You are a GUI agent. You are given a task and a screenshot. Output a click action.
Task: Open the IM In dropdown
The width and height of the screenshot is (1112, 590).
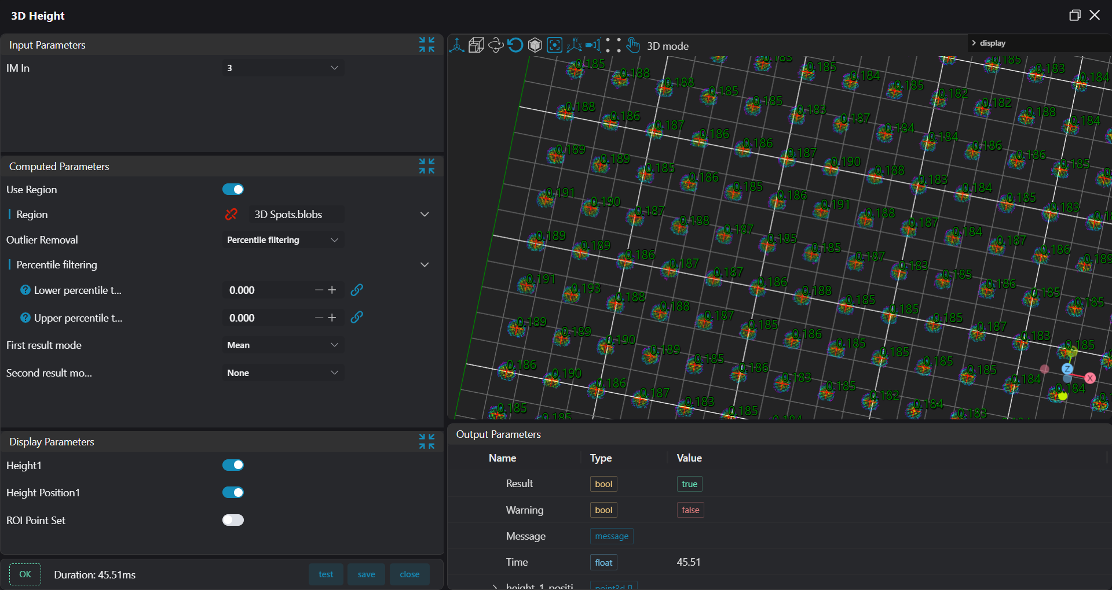click(283, 68)
